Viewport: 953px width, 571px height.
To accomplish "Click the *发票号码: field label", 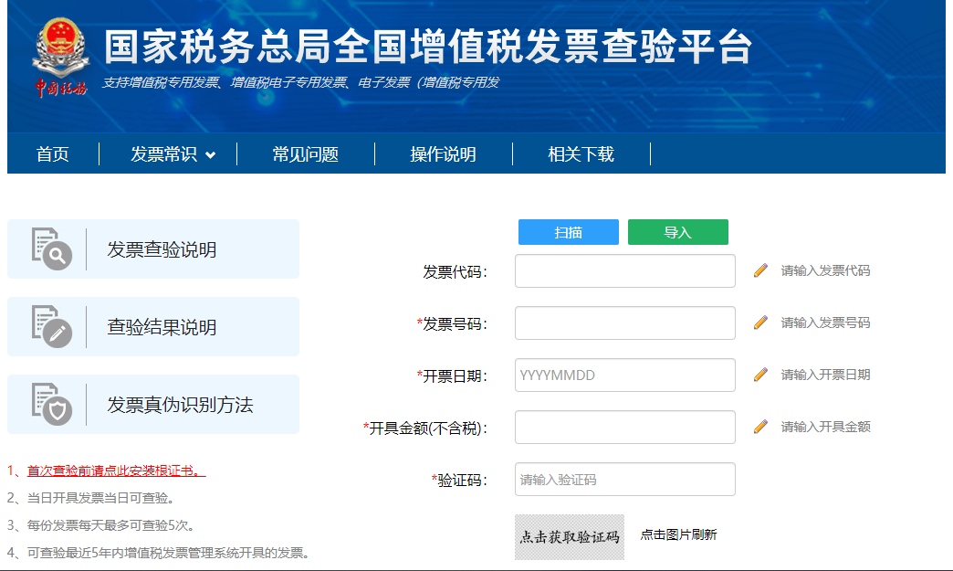I will click(x=452, y=324).
